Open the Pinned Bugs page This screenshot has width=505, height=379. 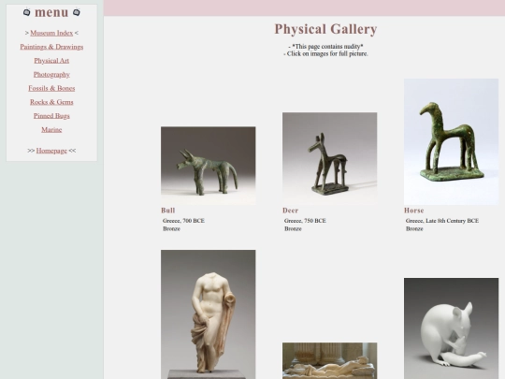(51, 116)
